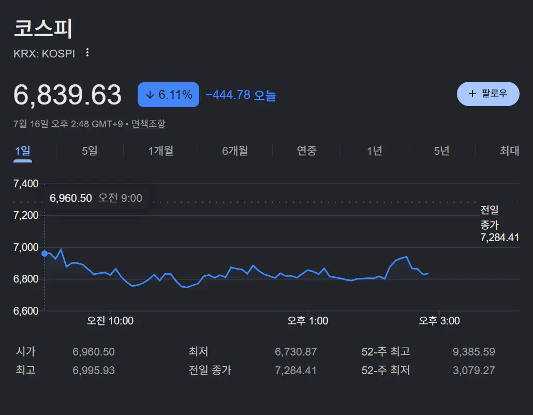Click the 52-주 최저 label
This screenshot has height=415, width=533.
[386, 370]
